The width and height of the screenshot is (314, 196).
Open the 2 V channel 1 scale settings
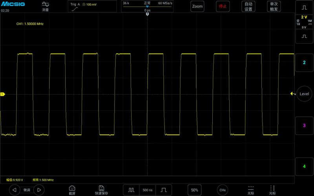pyautogui.click(x=304, y=22)
